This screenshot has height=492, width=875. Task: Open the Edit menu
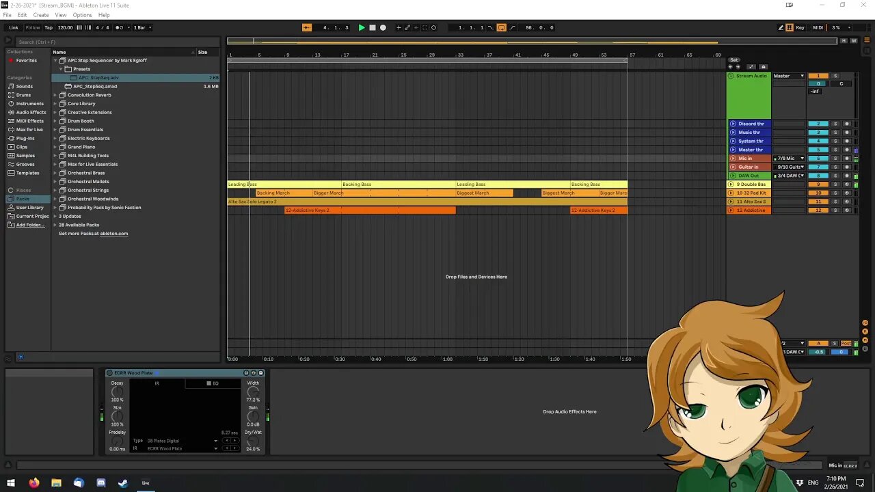coord(23,15)
